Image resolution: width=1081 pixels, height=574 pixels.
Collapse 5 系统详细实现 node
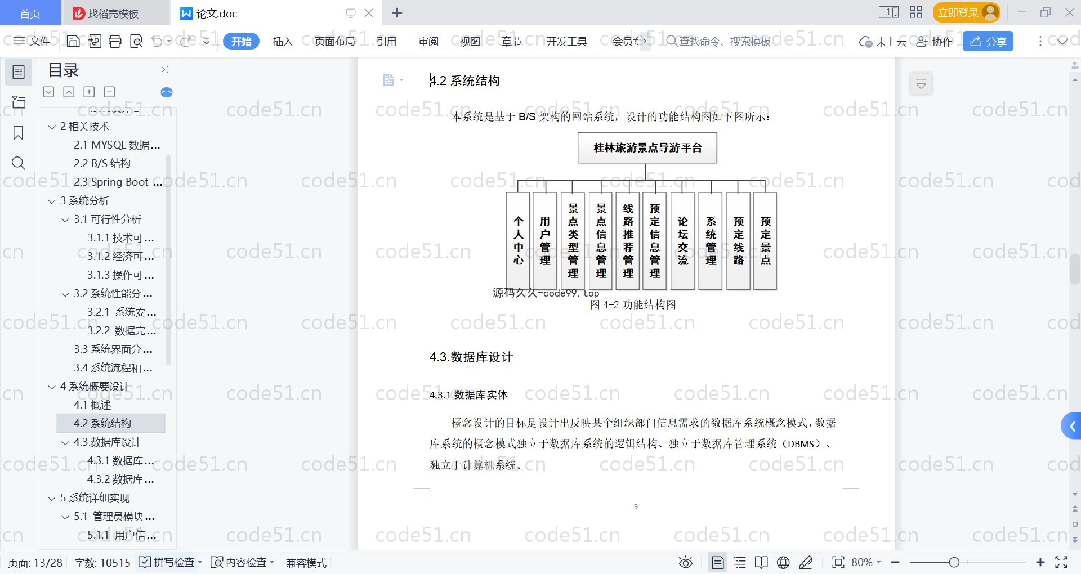tap(52, 498)
